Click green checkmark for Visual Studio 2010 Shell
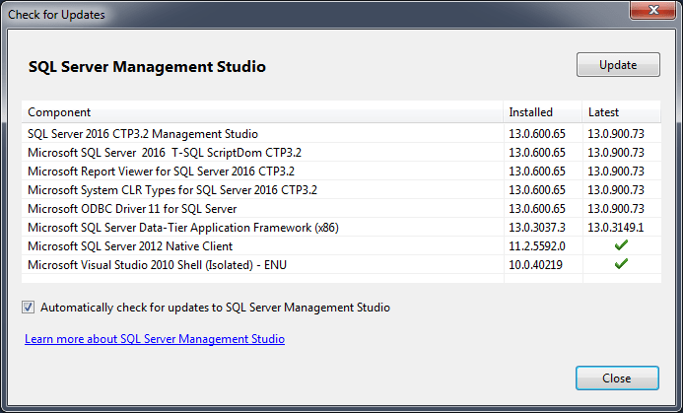The height and width of the screenshot is (413, 683). click(x=621, y=264)
